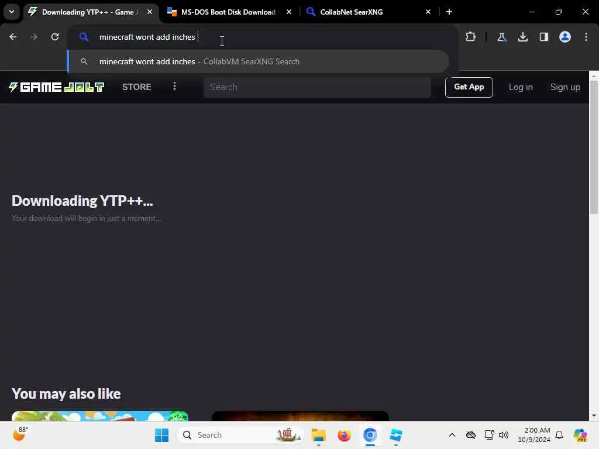Show browser downloads
Screen dimensions: 599x449
(x=523, y=37)
